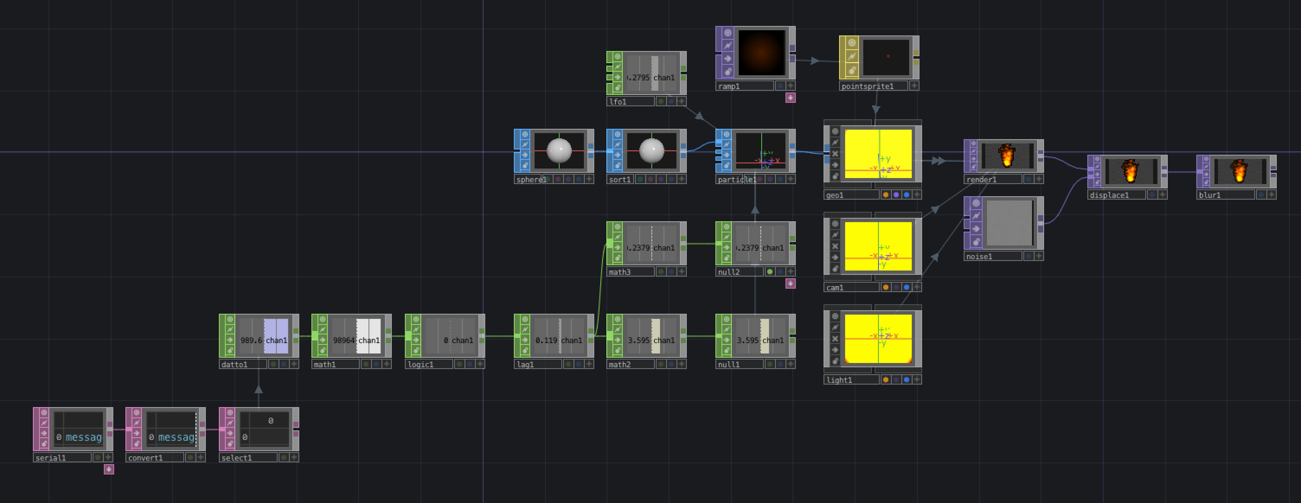Toggle the lock flag on serial1 node
Image resolution: width=1301 pixels, height=503 pixels.
[44, 443]
